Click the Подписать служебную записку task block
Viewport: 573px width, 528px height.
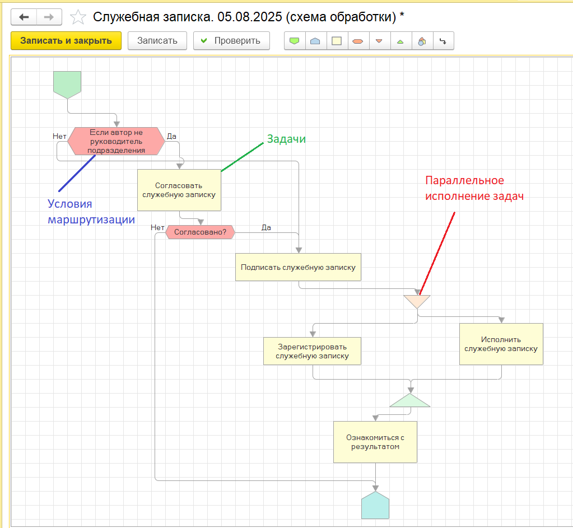click(298, 267)
